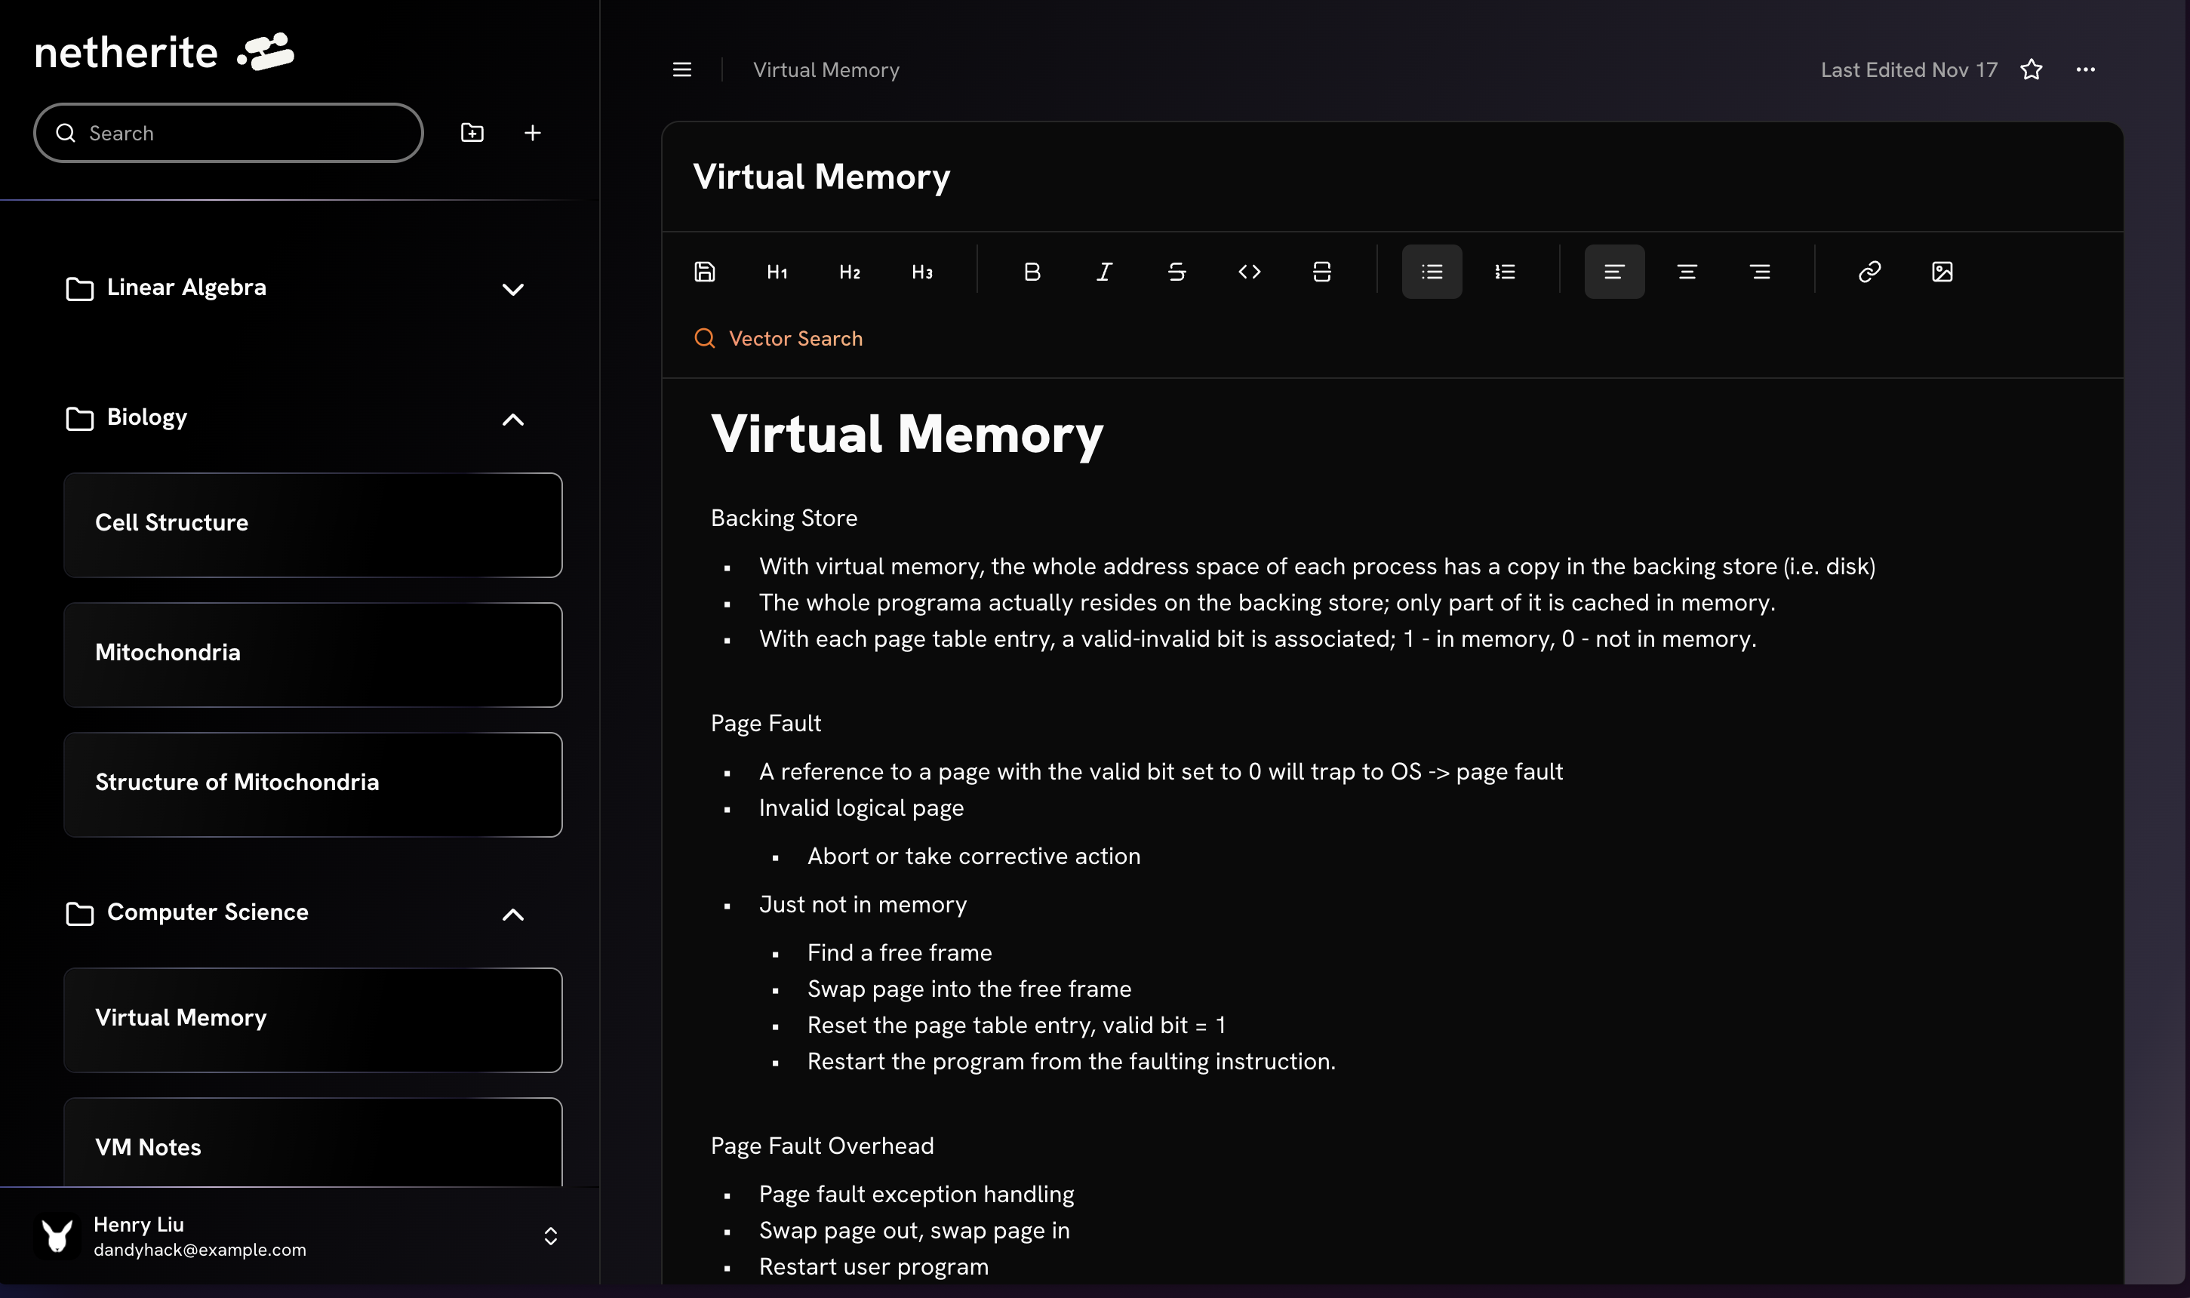Insert an image into the note

coord(1942,272)
